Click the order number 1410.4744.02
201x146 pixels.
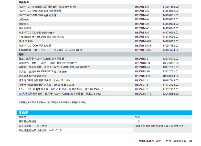(171, 50)
